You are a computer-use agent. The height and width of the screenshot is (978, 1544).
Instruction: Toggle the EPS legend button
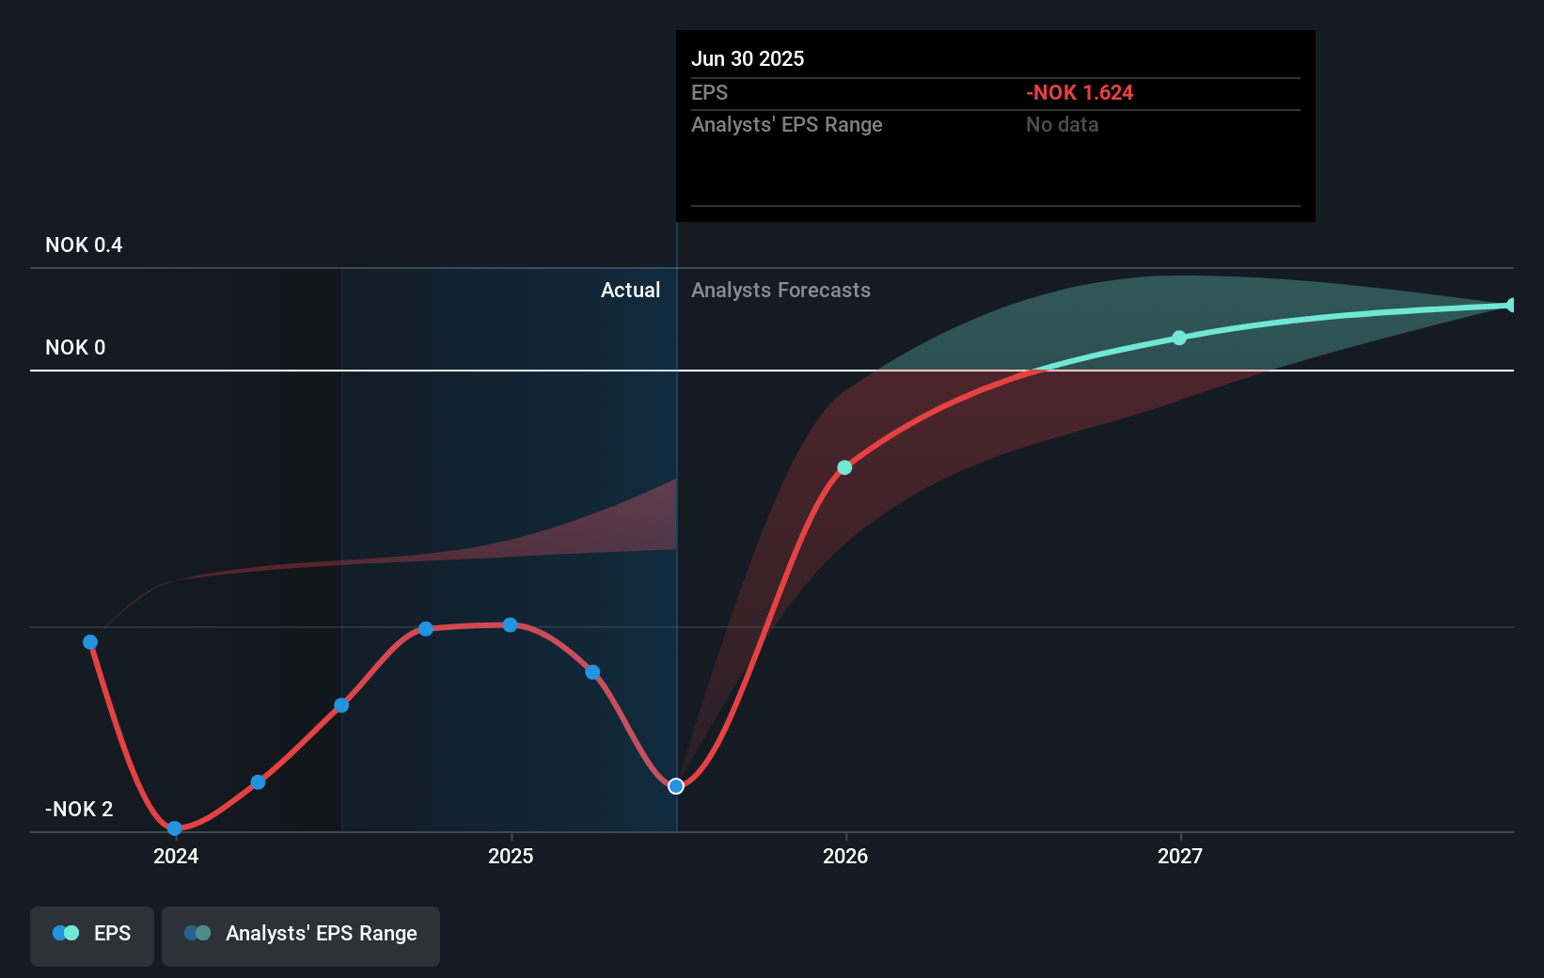coord(92,936)
